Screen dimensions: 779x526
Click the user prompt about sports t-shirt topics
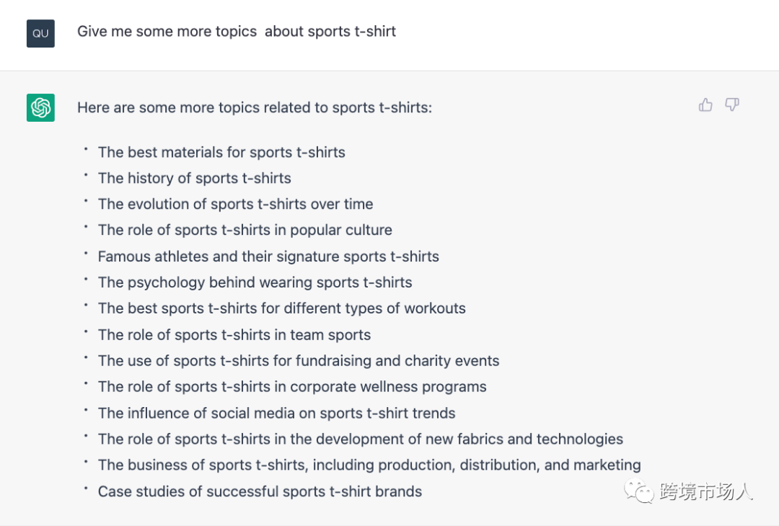click(237, 32)
